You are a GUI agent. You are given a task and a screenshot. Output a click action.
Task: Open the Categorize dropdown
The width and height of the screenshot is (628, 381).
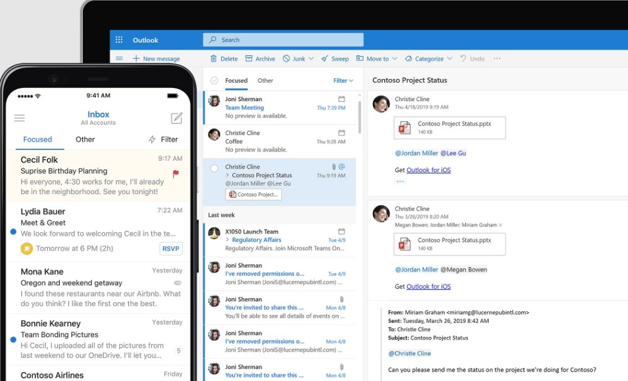(428, 58)
